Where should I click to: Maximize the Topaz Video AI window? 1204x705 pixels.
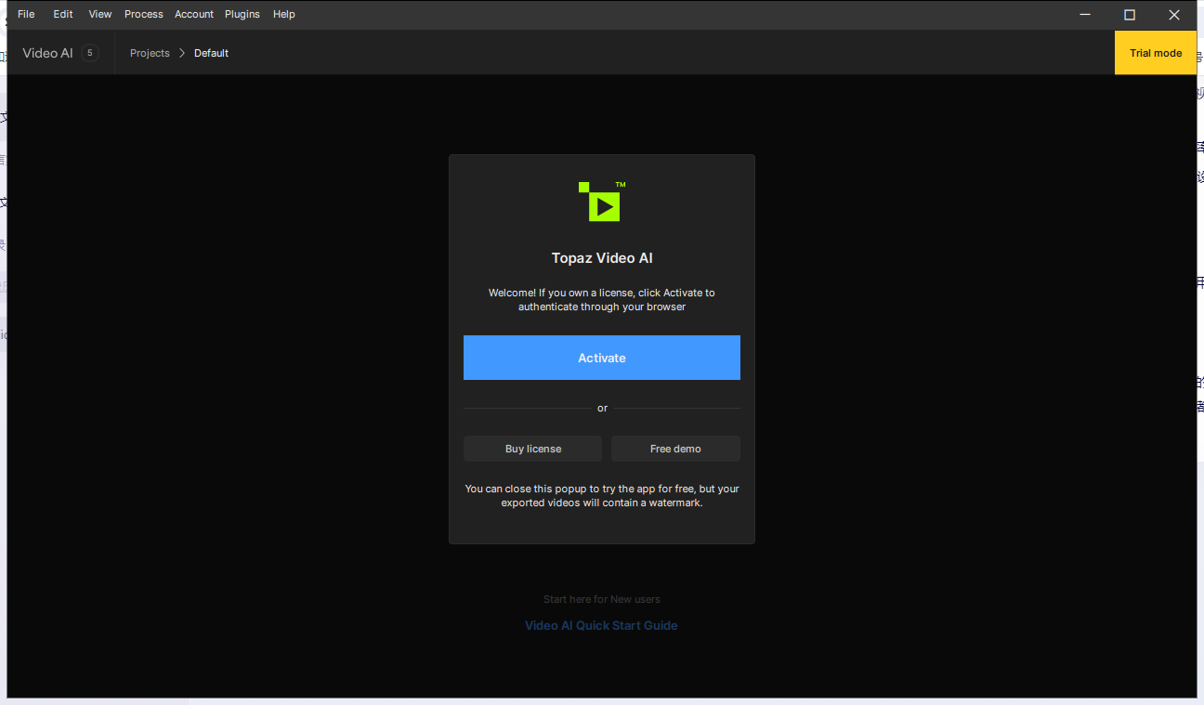1130,14
